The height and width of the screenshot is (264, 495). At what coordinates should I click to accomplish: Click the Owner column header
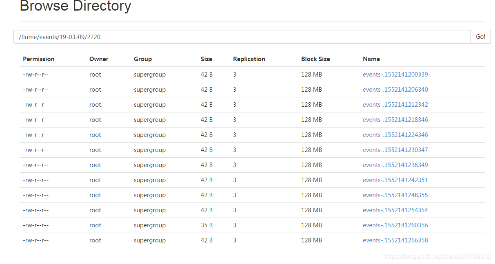(99, 59)
